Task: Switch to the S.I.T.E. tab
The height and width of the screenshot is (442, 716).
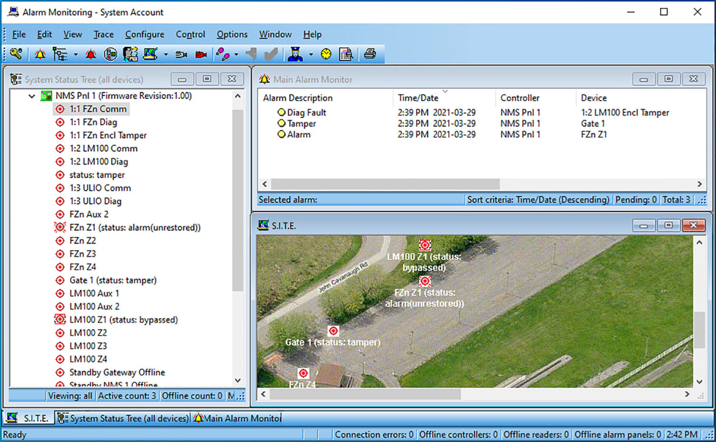Action: pyautogui.click(x=30, y=418)
